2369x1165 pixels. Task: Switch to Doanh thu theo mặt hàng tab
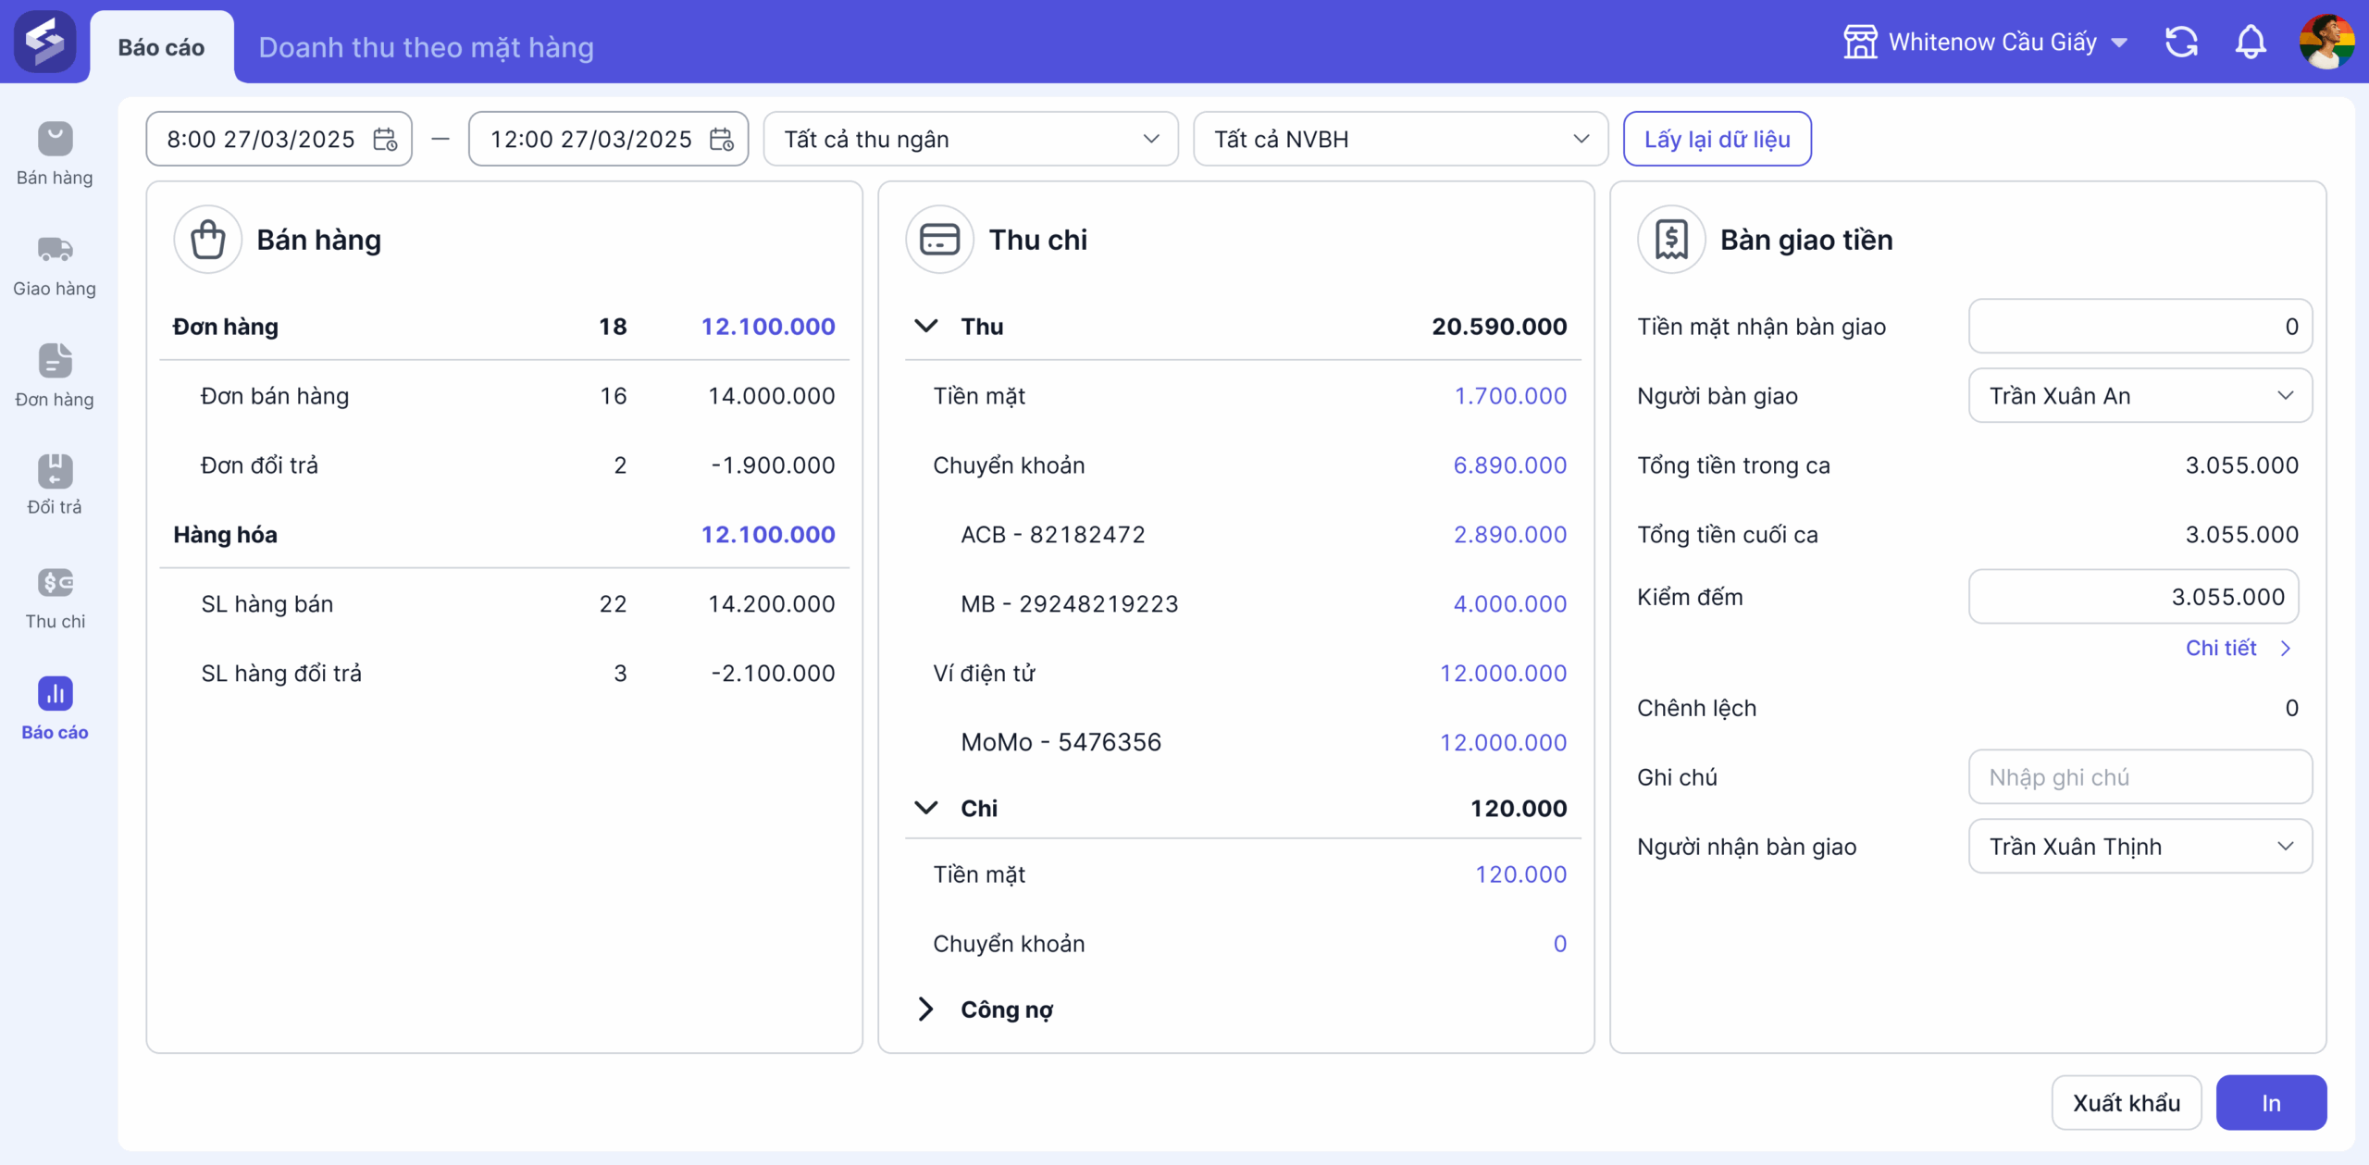click(x=426, y=47)
